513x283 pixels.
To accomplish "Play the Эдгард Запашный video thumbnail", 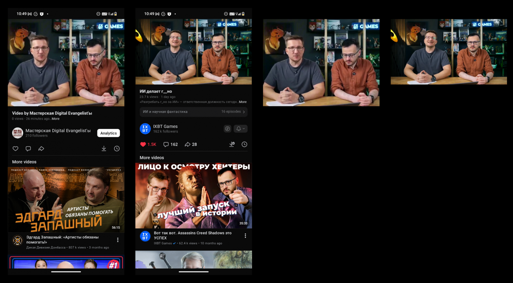I will pyautogui.click(x=66, y=199).
